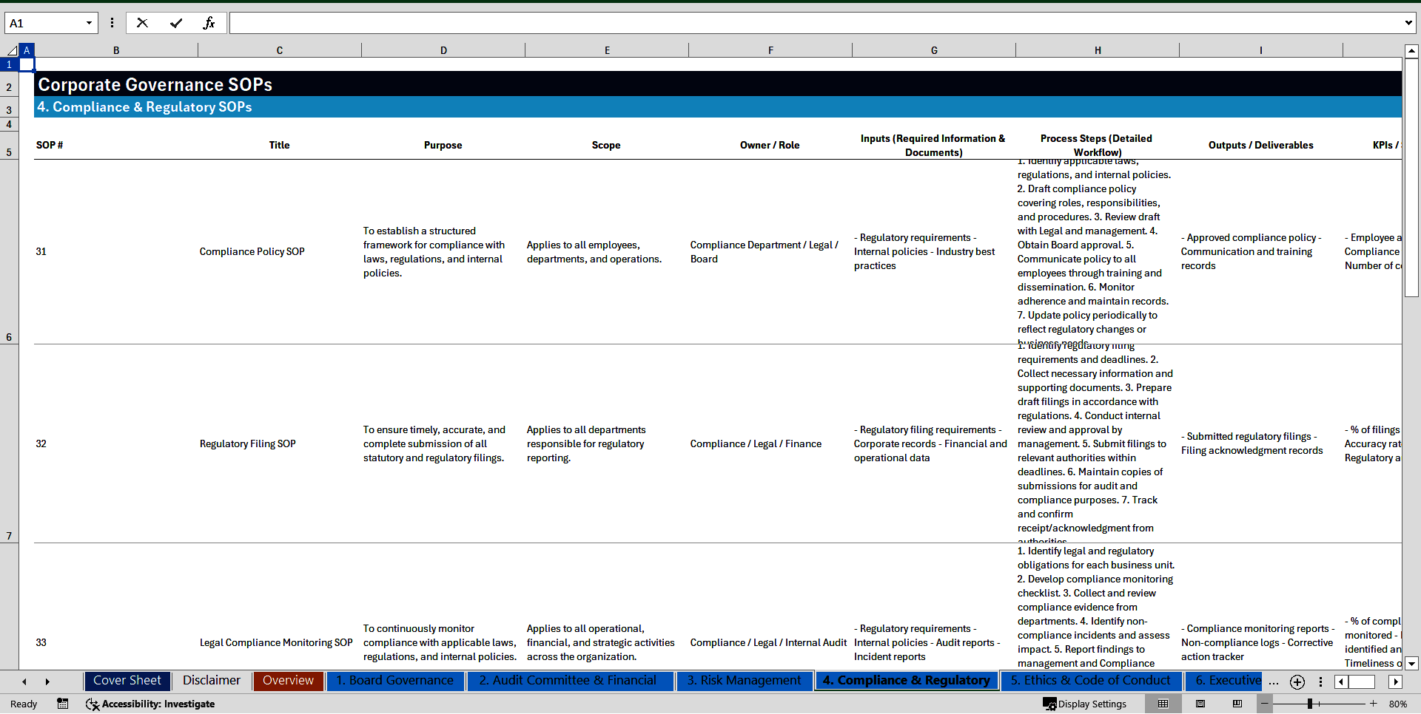
Task: Show more sheet tabs via ellipsis
Action: coord(1274,681)
